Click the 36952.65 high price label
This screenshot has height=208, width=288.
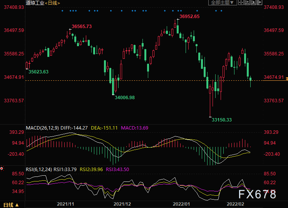189,17
